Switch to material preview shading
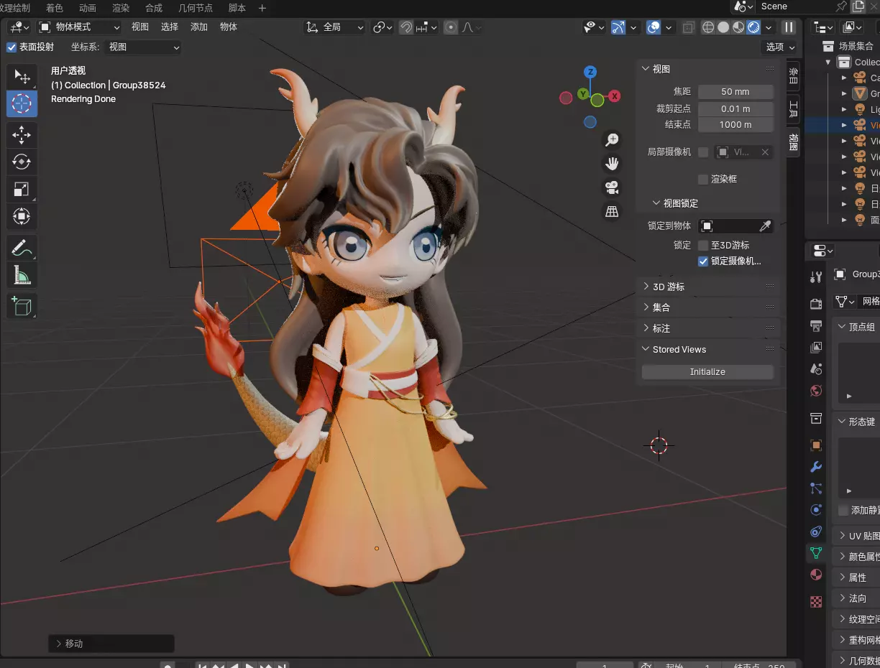This screenshot has height=668, width=880. click(x=738, y=27)
